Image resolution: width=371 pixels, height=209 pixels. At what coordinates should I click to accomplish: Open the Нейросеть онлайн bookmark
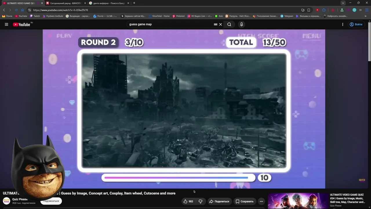coord(335,16)
